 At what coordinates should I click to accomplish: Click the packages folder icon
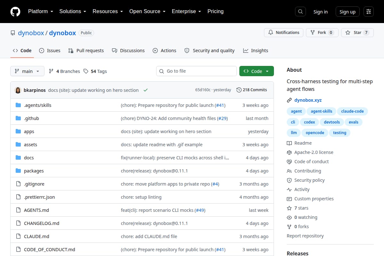18,171
